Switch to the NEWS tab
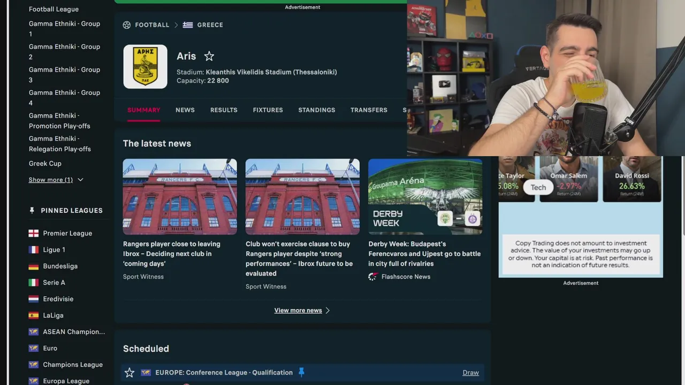This screenshot has width=685, height=385. tap(185, 110)
